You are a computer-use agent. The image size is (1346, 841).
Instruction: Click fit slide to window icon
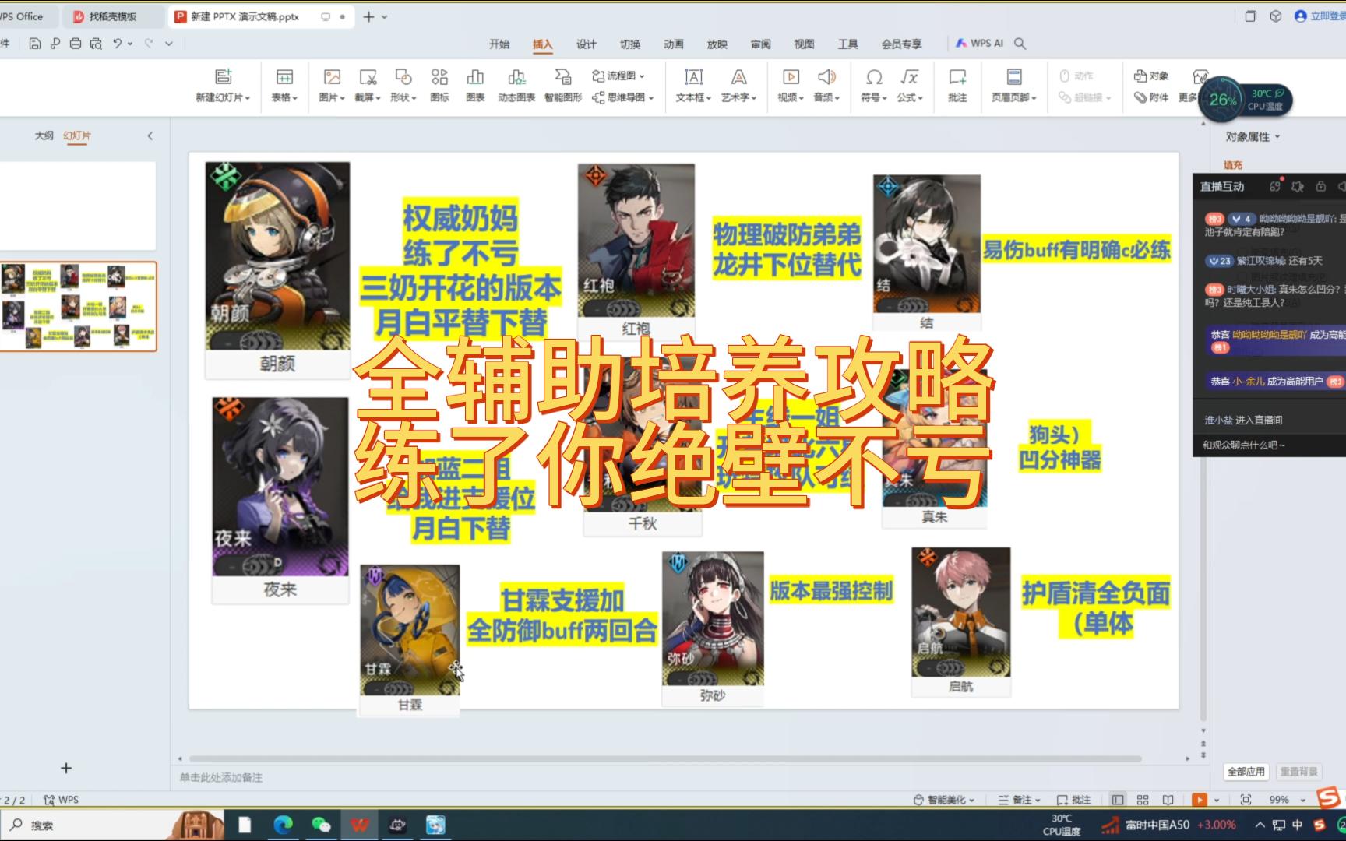(1246, 800)
